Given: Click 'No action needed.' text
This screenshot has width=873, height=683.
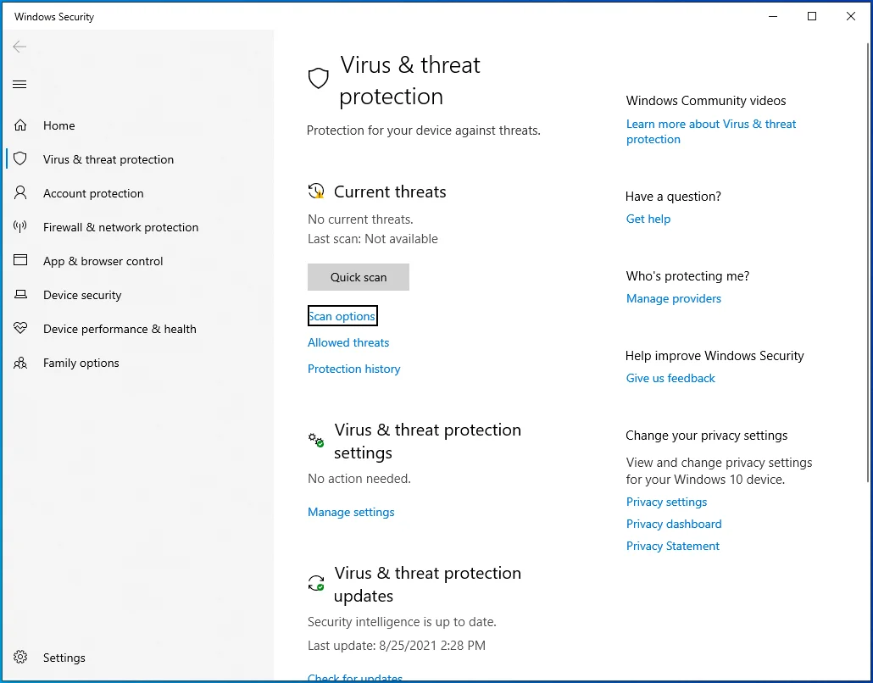Looking at the screenshot, I should tap(359, 480).
